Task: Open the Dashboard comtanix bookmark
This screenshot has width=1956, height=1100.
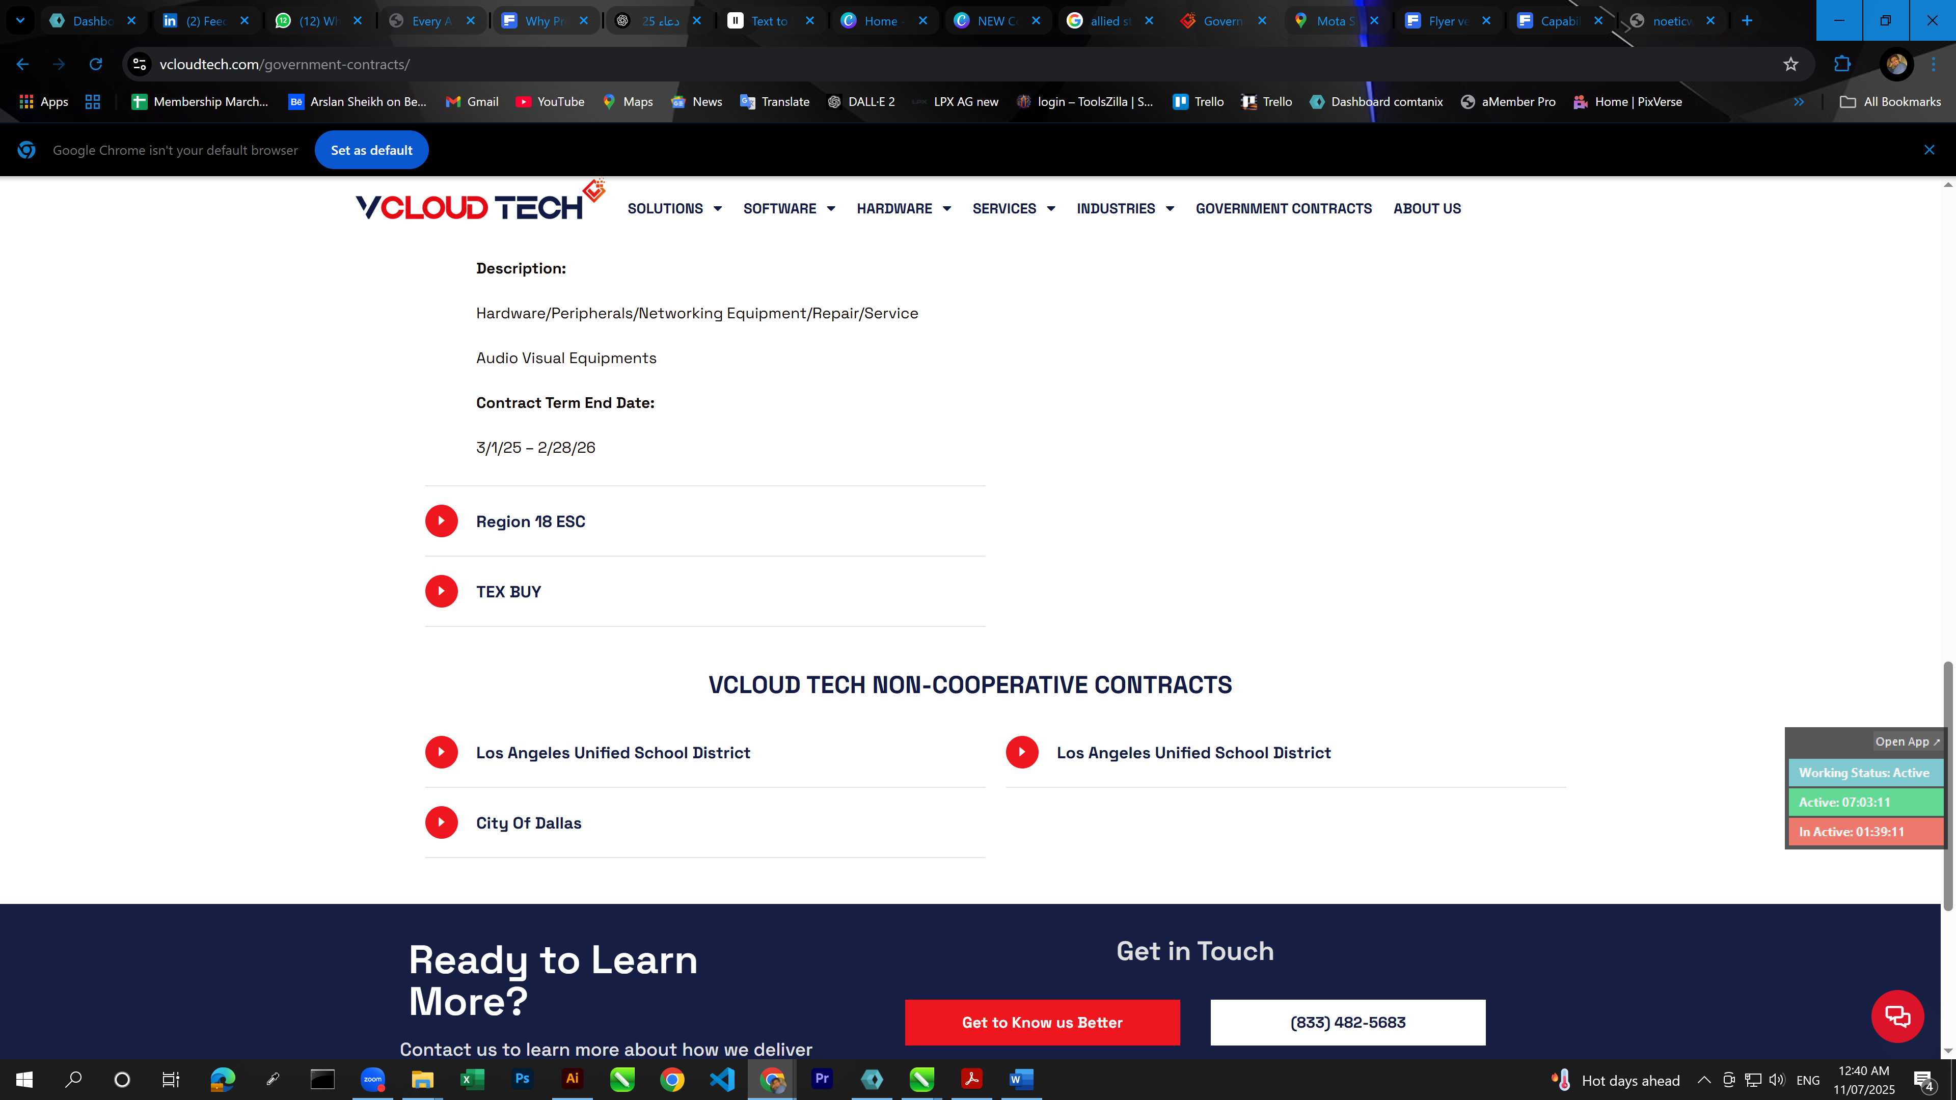Action: coord(1376,102)
